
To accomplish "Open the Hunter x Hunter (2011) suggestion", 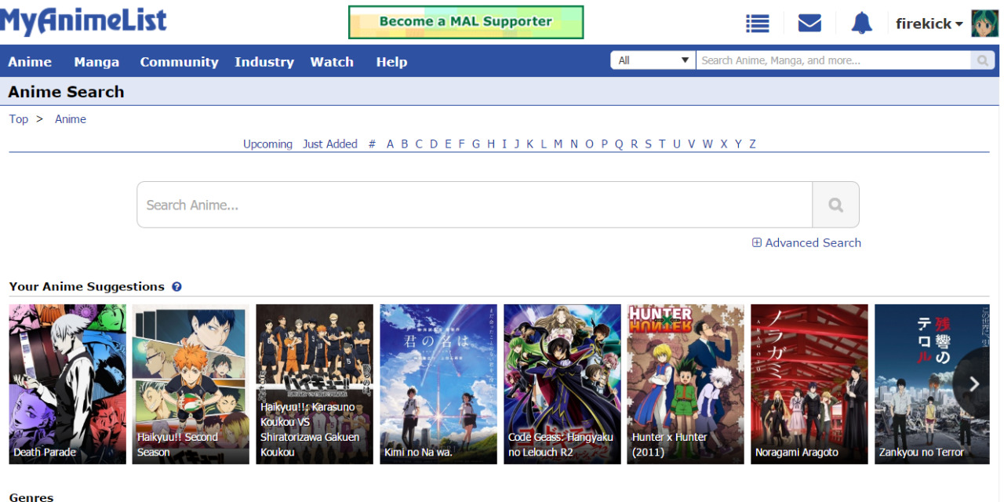I will pos(686,384).
